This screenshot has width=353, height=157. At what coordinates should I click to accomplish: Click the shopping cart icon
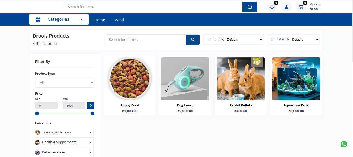(x=301, y=7)
